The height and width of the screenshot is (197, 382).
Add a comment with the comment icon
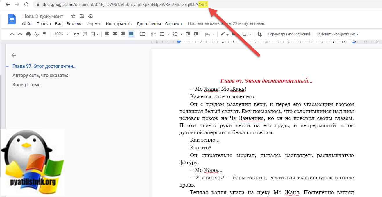click(85, 34)
